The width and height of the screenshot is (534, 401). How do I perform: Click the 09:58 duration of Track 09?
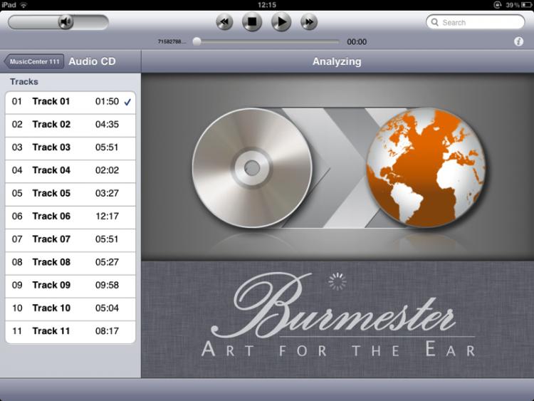107,285
